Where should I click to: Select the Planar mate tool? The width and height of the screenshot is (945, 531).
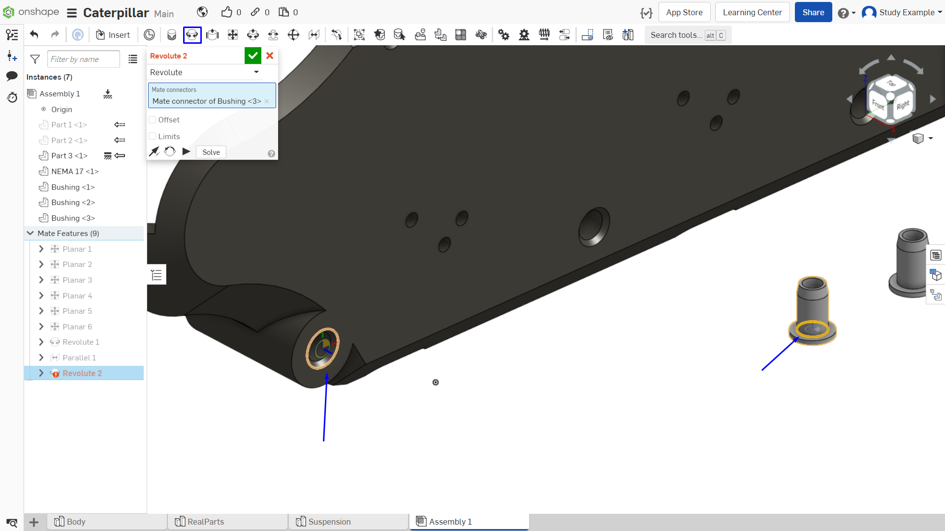coord(233,34)
